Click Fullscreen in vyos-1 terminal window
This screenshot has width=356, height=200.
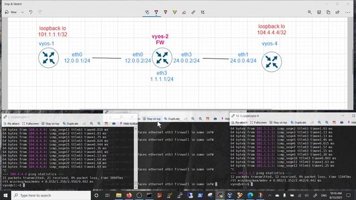(31, 123)
